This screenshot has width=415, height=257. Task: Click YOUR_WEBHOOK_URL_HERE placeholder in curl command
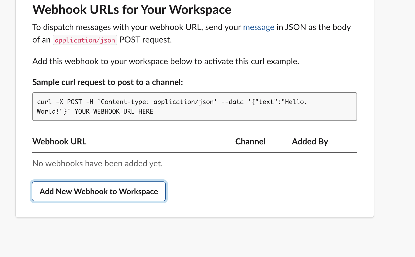[114, 112]
